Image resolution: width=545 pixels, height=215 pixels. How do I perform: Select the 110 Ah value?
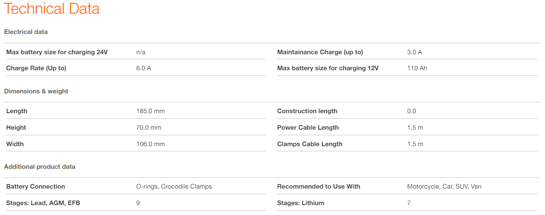[417, 68]
